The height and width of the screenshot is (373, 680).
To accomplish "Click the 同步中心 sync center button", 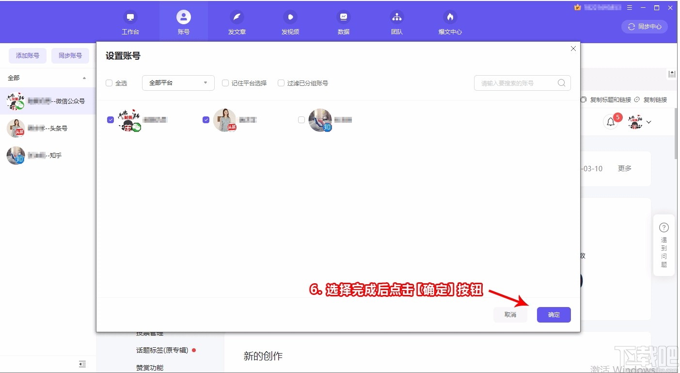I will pyautogui.click(x=645, y=27).
